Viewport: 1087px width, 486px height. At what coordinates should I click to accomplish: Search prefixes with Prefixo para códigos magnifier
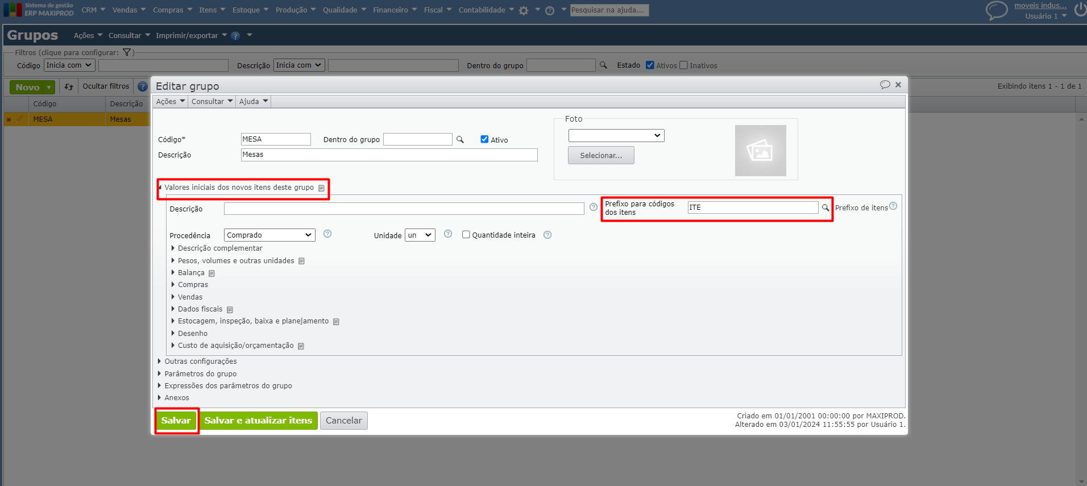click(x=825, y=207)
